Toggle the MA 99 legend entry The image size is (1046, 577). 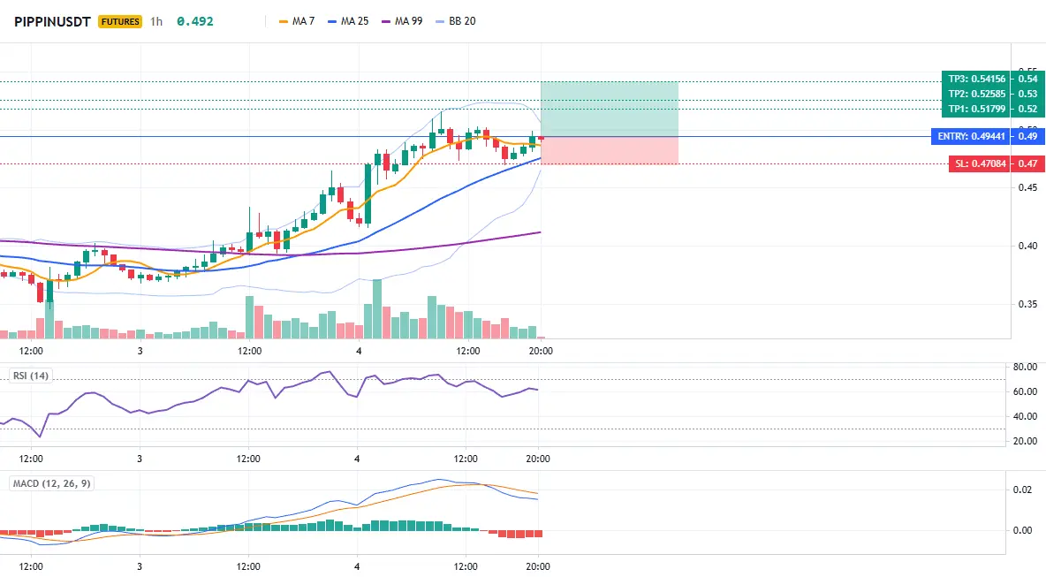402,21
